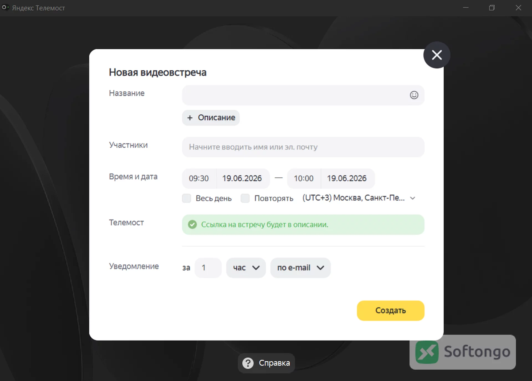Image resolution: width=532 pixels, height=381 pixels.
Task: Minimize the Яндекс Телемост window
Action: tap(466, 8)
